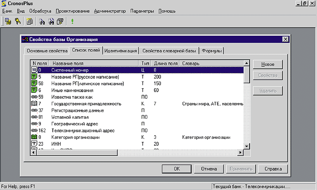Open the Администратор menu
The width and height of the screenshot is (317, 190).
click(x=110, y=11)
